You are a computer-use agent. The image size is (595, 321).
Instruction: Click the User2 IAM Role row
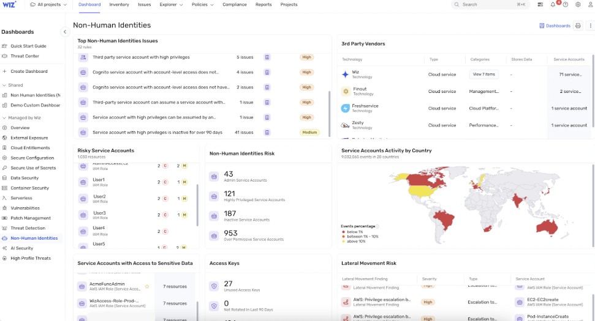tap(136, 199)
